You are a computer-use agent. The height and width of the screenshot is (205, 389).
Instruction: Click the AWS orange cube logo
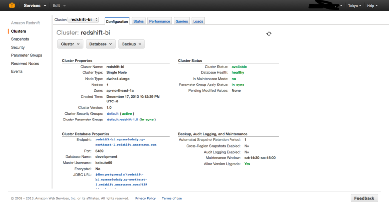[12, 5]
